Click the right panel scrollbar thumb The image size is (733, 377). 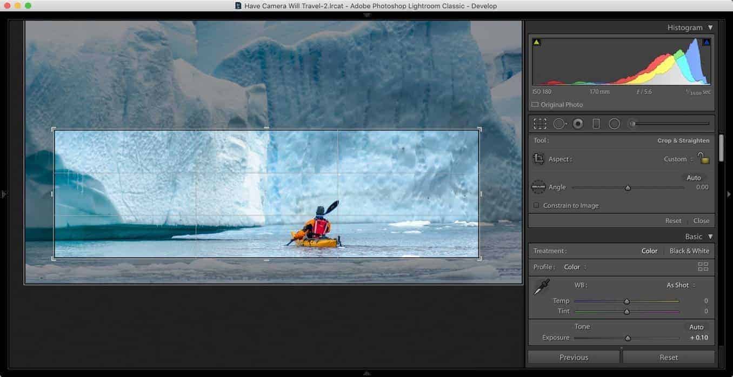point(721,148)
